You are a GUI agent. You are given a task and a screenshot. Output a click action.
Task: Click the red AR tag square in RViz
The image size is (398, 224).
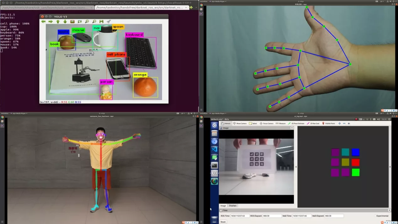tap(356, 162)
